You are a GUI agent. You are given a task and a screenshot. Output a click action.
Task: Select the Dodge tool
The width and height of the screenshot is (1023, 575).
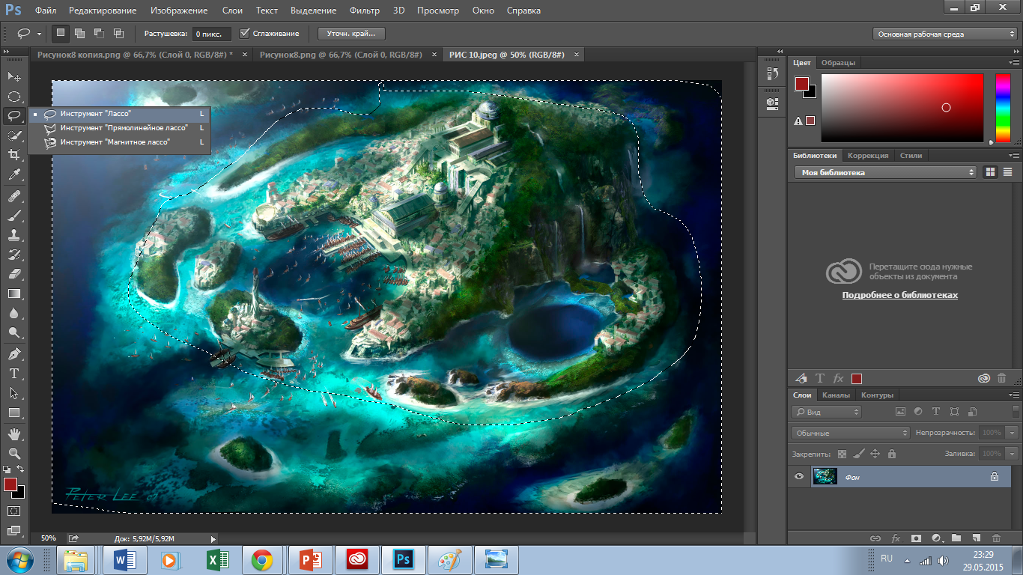click(x=13, y=332)
